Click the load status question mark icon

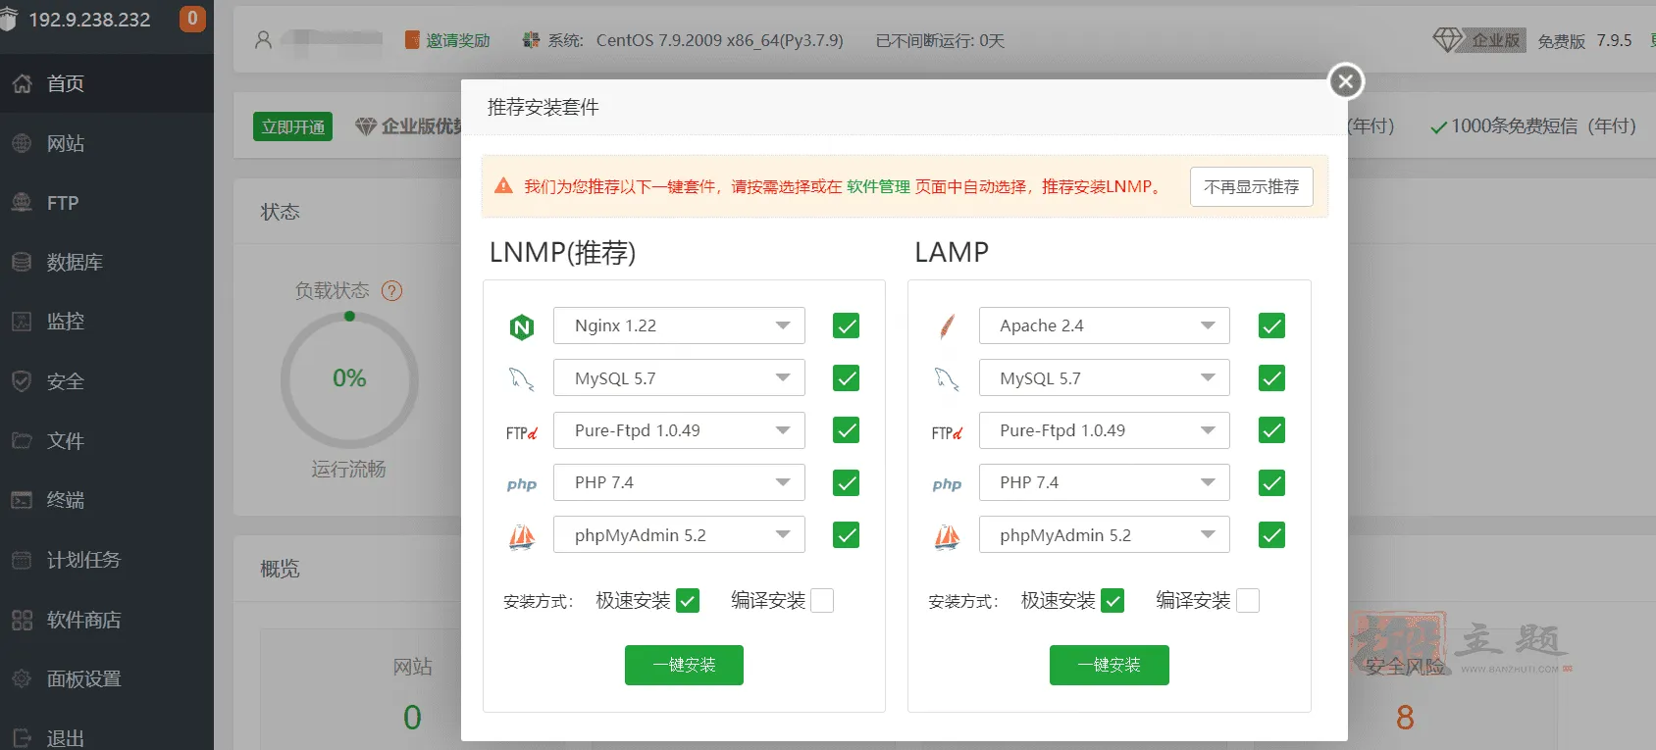(x=391, y=290)
